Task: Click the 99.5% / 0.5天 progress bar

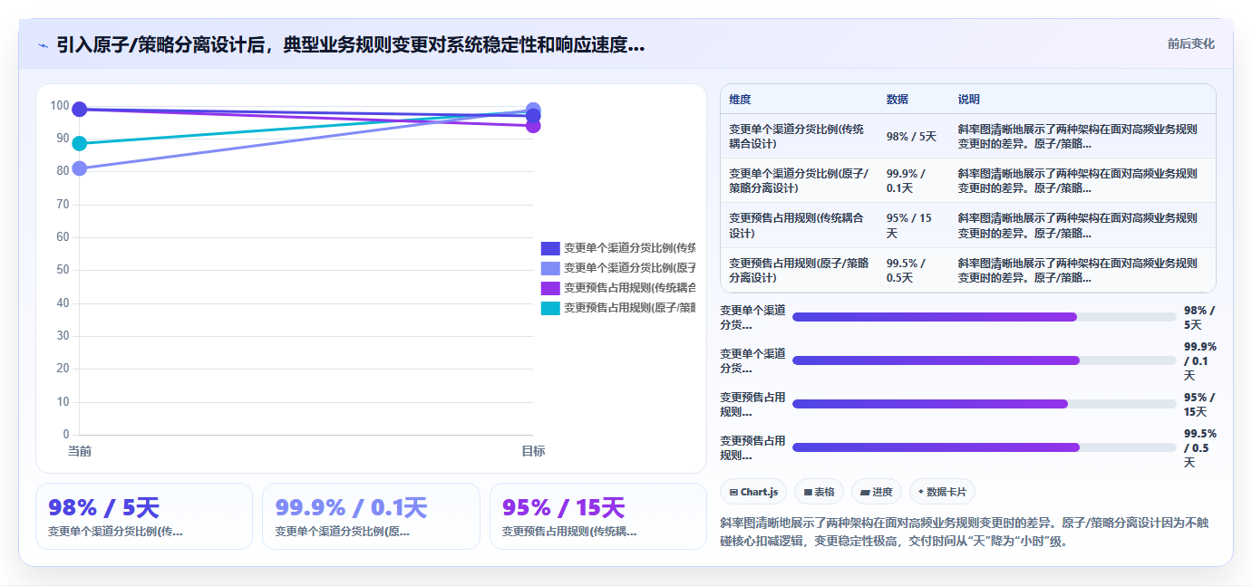Action: 985,447
